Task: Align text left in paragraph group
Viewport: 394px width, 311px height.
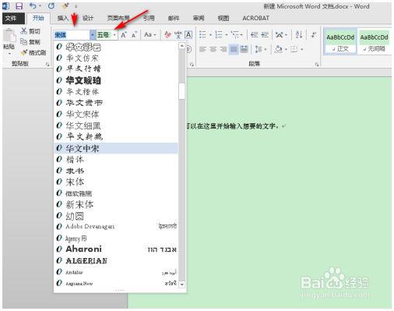Action: pos(202,49)
